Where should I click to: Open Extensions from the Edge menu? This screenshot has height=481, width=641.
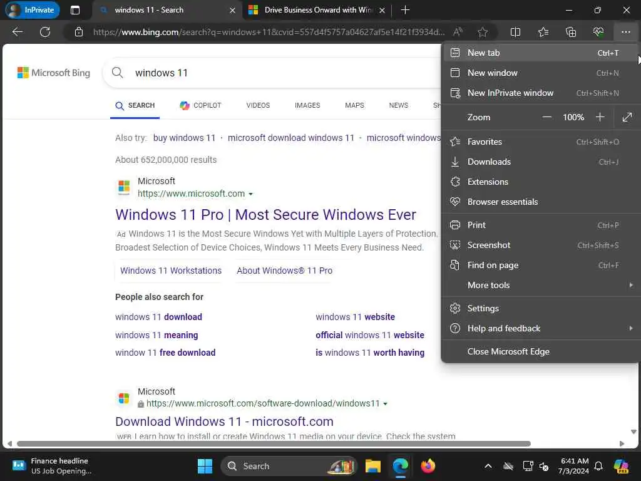[x=540, y=182]
